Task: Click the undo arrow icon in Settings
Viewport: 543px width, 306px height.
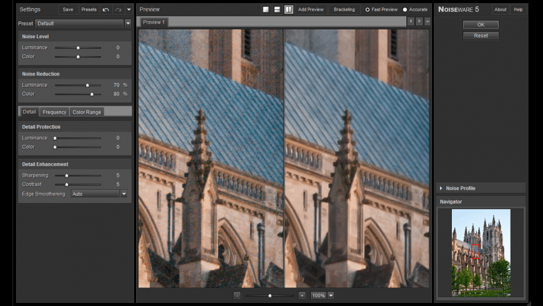Action: tap(105, 9)
